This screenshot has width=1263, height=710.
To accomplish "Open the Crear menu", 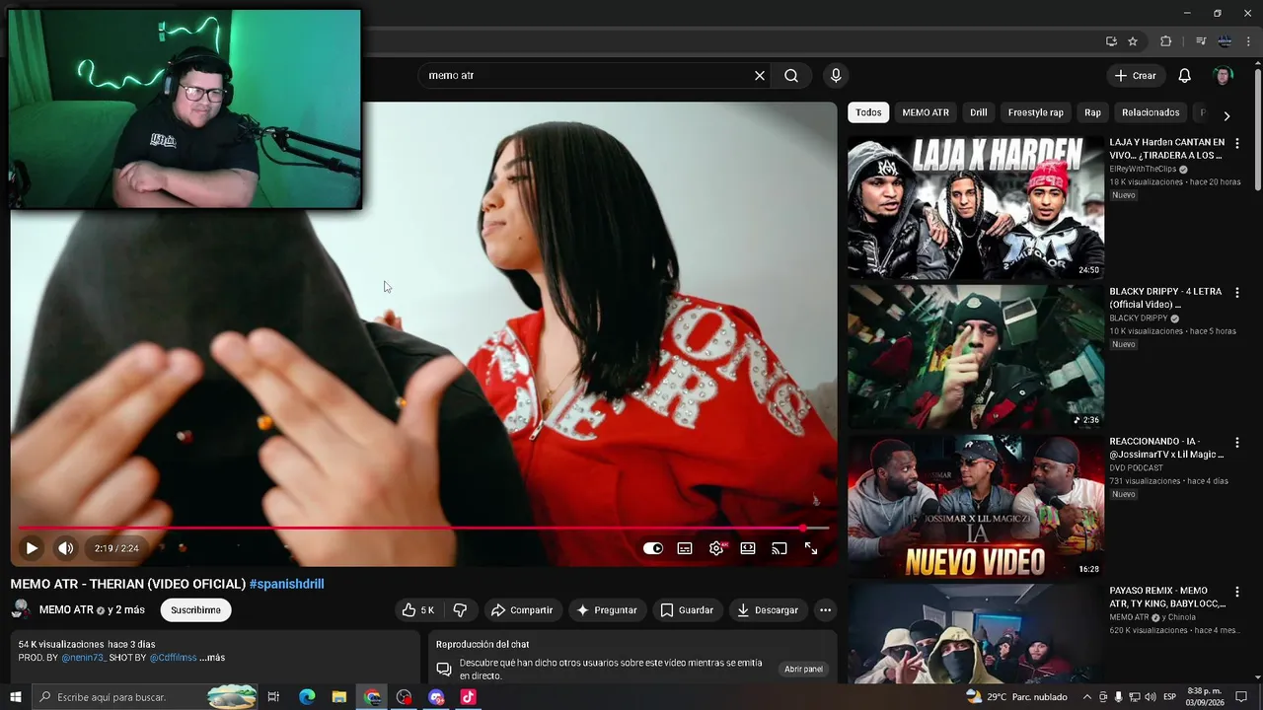I will pos(1135,75).
